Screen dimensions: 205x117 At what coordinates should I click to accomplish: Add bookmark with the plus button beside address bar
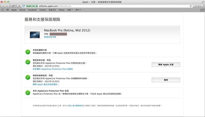pos(19,6)
